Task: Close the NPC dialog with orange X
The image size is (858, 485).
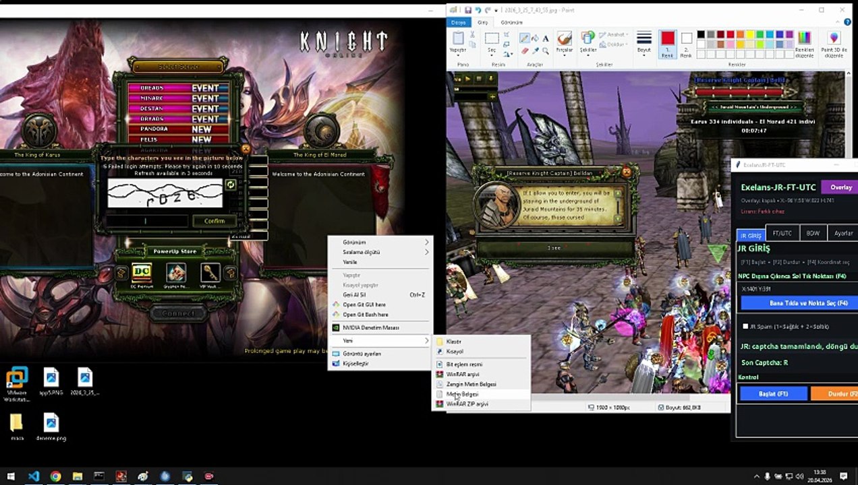Action: point(626,172)
